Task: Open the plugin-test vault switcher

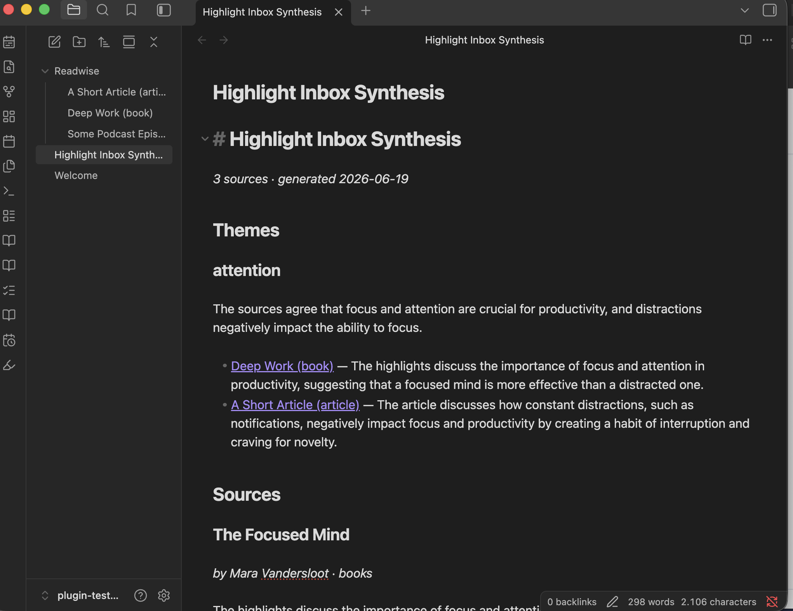Action: coord(80,595)
